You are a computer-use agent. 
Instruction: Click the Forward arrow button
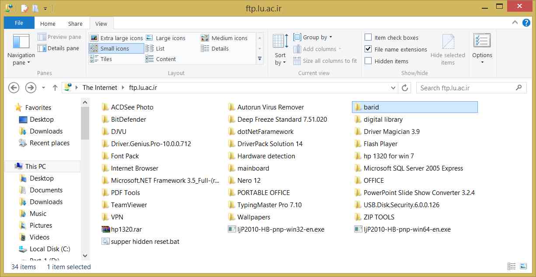(30, 88)
